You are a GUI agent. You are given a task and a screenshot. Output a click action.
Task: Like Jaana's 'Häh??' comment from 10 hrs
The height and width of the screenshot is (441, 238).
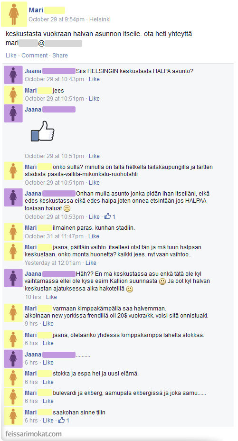tap(51, 297)
